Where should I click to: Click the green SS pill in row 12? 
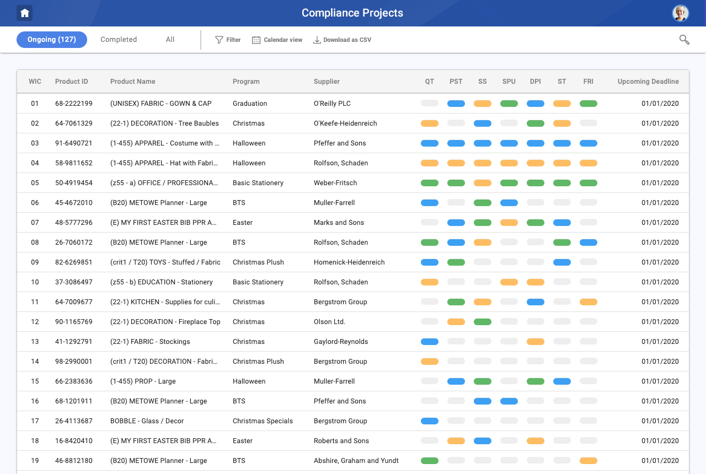point(482,322)
